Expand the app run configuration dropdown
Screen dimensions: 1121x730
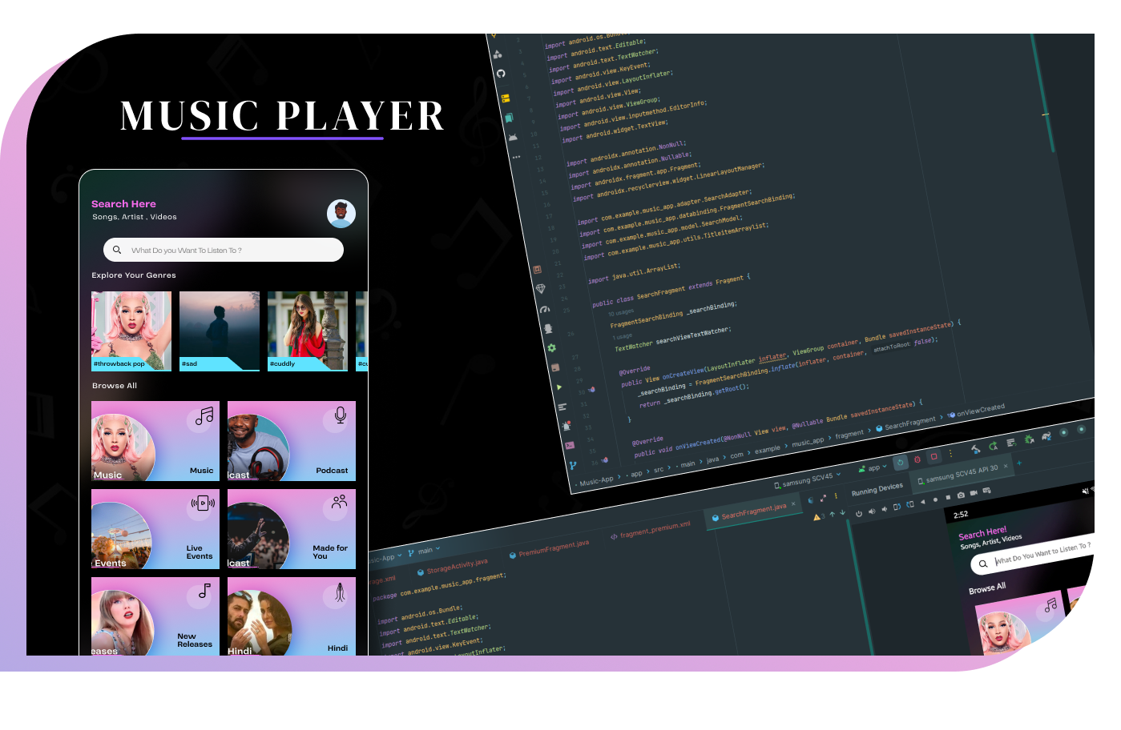pyautogui.click(x=873, y=467)
